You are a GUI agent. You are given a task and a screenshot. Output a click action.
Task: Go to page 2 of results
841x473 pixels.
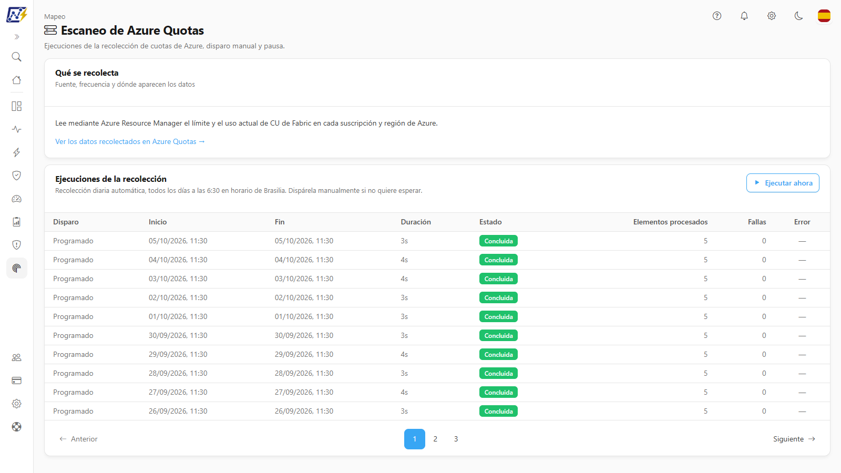pyautogui.click(x=435, y=439)
